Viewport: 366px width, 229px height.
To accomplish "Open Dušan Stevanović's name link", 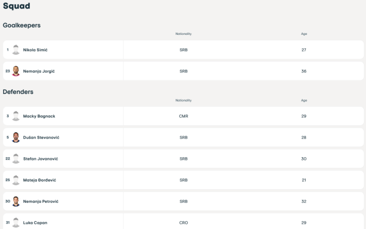I will tap(41, 137).
